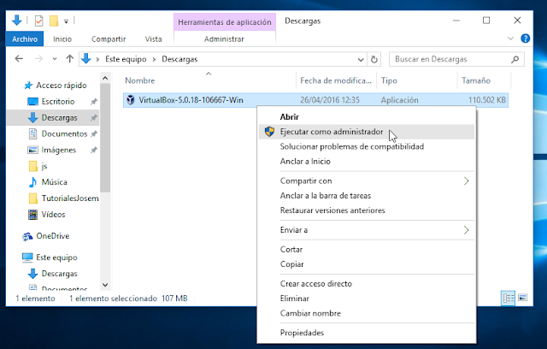This screenshot has width=547, height=349.
Task: Open the js folder in sidebar
Action: (x=44, y=166)
